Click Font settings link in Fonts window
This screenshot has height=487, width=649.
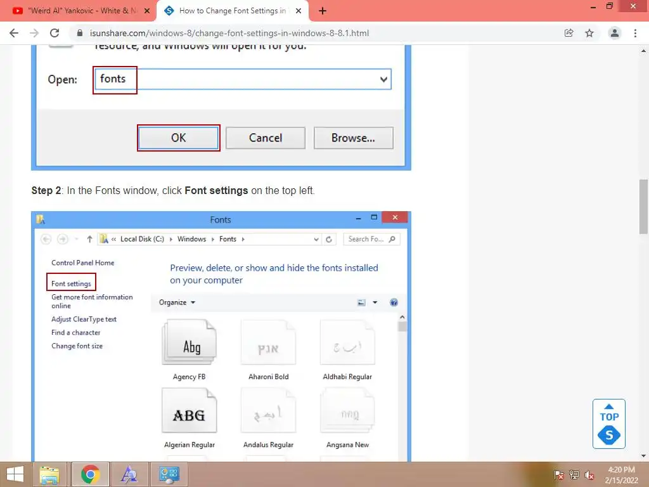71,283
